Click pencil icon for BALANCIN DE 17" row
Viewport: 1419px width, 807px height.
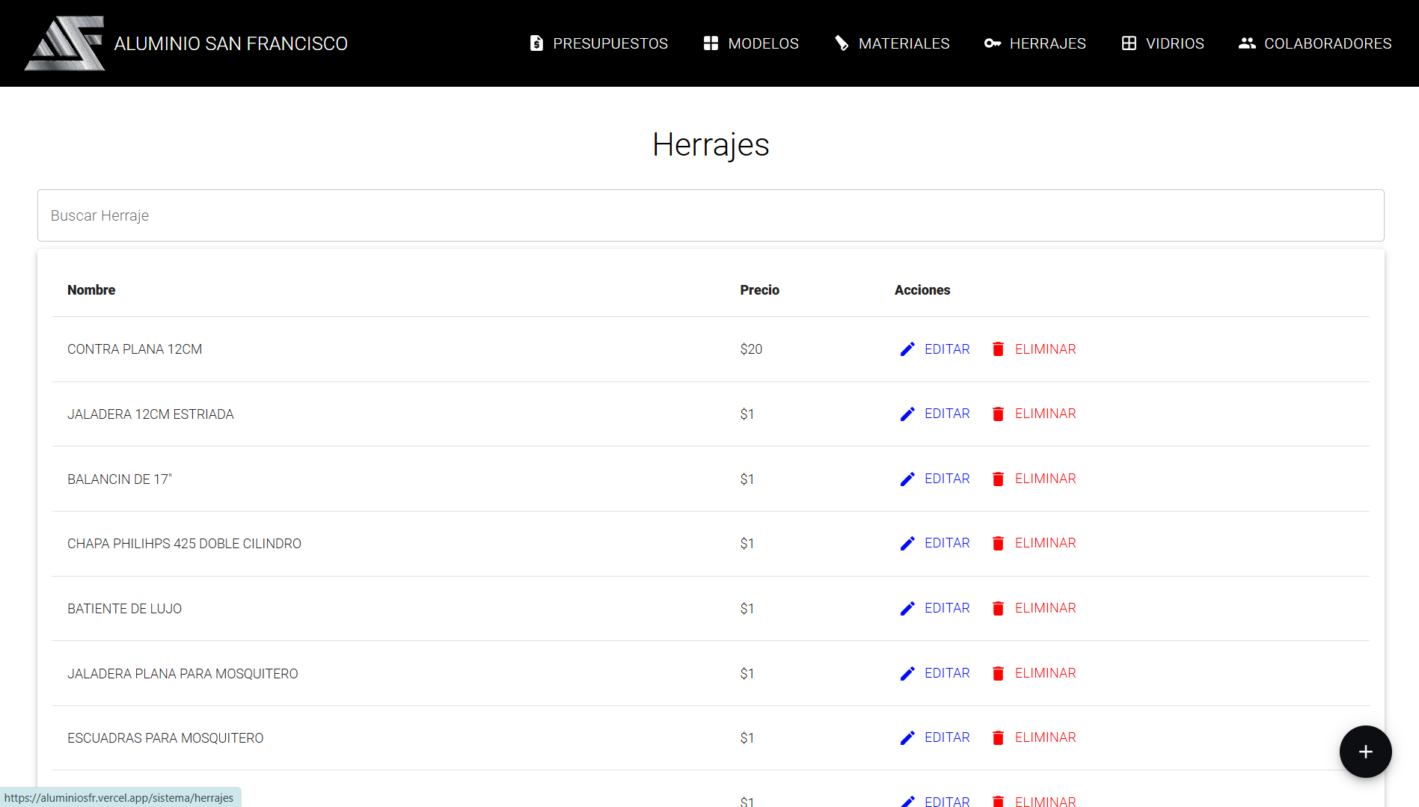coord(907,479)
